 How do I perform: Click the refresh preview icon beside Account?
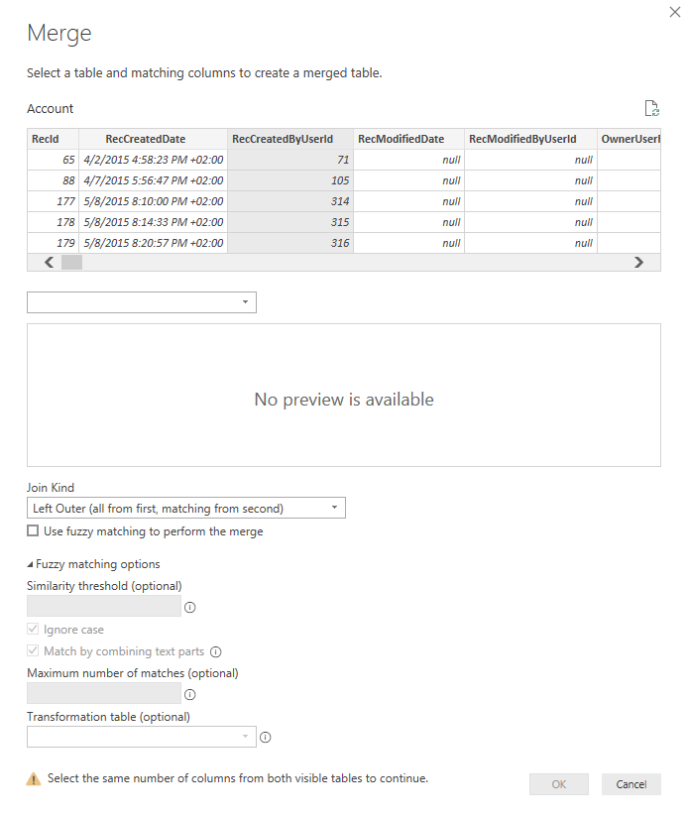pyautogui.click(x=651, y=109)
